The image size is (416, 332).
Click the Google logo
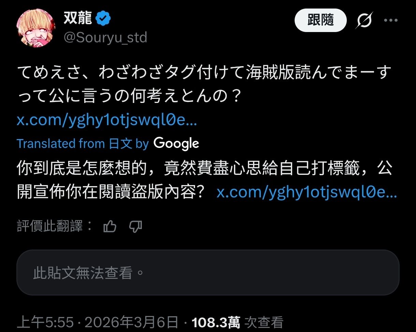pos(176,144)
